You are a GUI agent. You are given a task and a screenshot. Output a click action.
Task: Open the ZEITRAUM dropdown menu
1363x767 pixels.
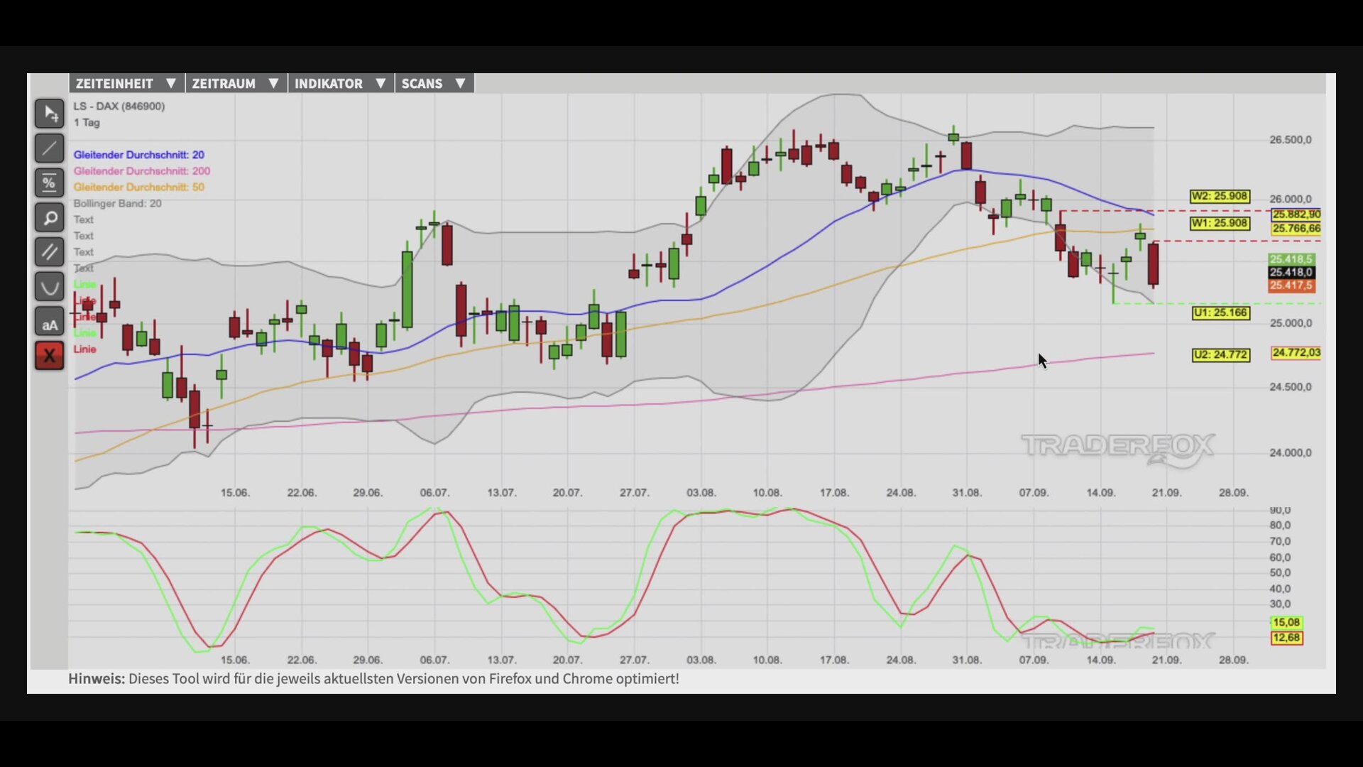coord(236,83)
